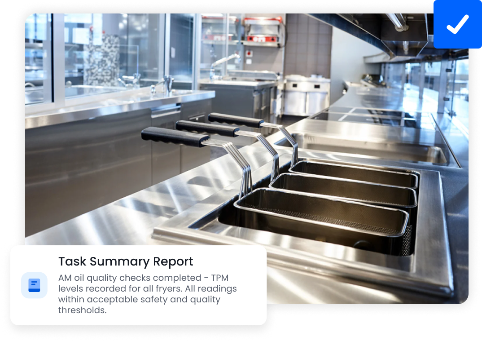Click the middle basket's black handle
The width and height of the screenshot is (482, 341).
(207, 128)
